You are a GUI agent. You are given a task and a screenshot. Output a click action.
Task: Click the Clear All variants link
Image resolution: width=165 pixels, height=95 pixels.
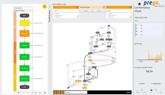pyautogui.click(x=137, y=20)
